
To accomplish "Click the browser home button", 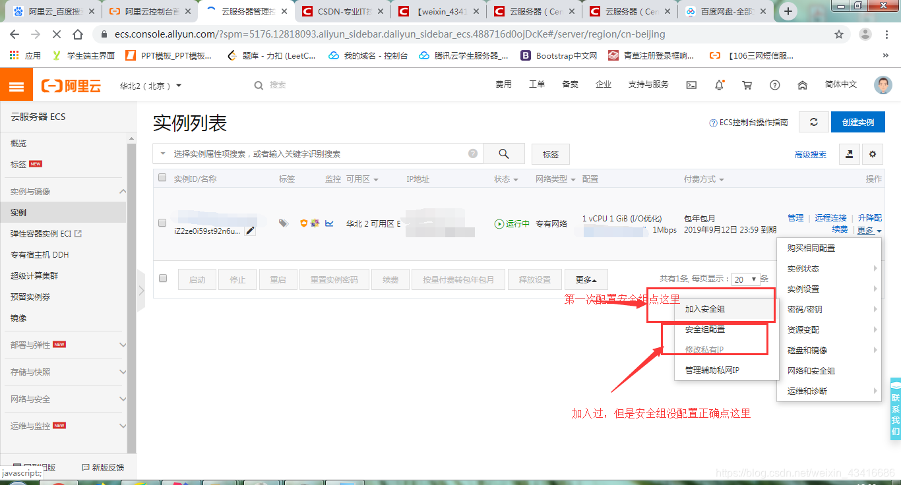I will point(78,34).
